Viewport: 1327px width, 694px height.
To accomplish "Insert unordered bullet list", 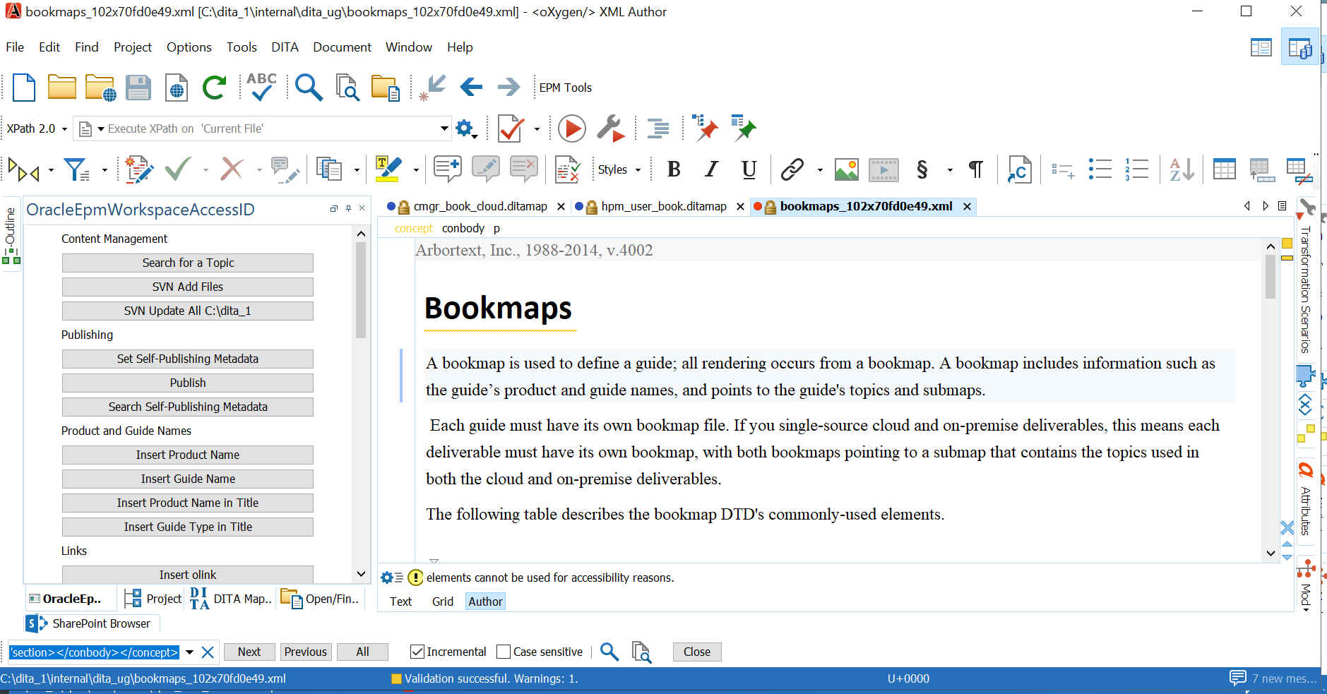I will pos(1100,169).
